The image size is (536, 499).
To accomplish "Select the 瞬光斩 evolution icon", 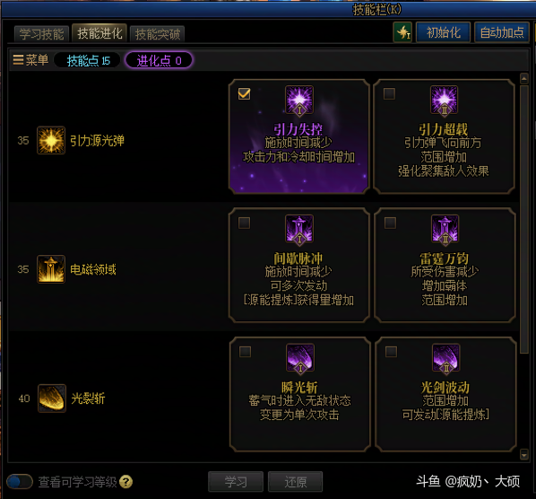I will pyautogui.click(x=299, y=358).
